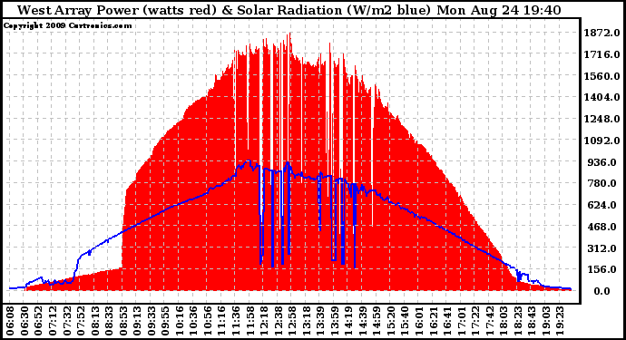Click the 17:42 time label
The height and width of the screenshot is (340, 626).
coord(490,321)
